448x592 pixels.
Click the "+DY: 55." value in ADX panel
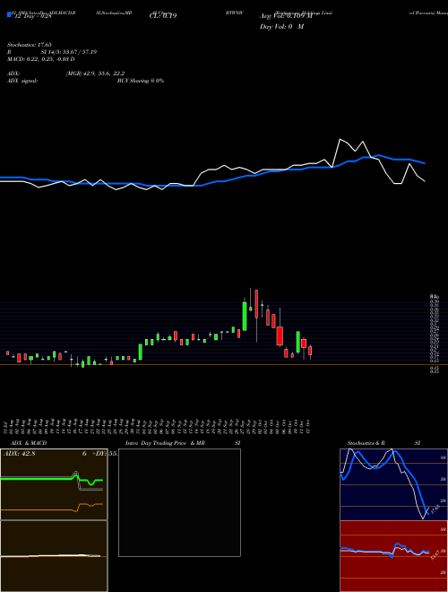tap(105, 454)
